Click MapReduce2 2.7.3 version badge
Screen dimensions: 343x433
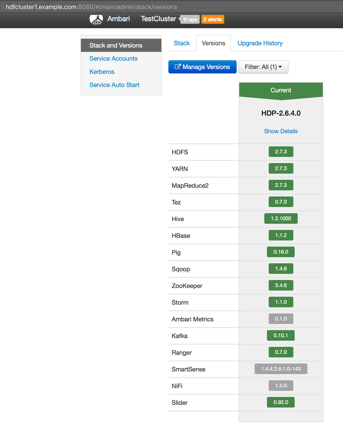coord(281,185)
